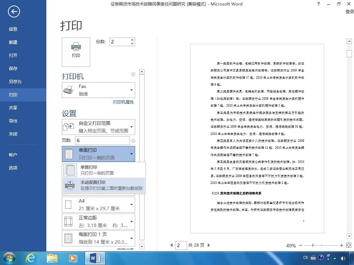Open File Explorer from taskbar

[52, 258]
